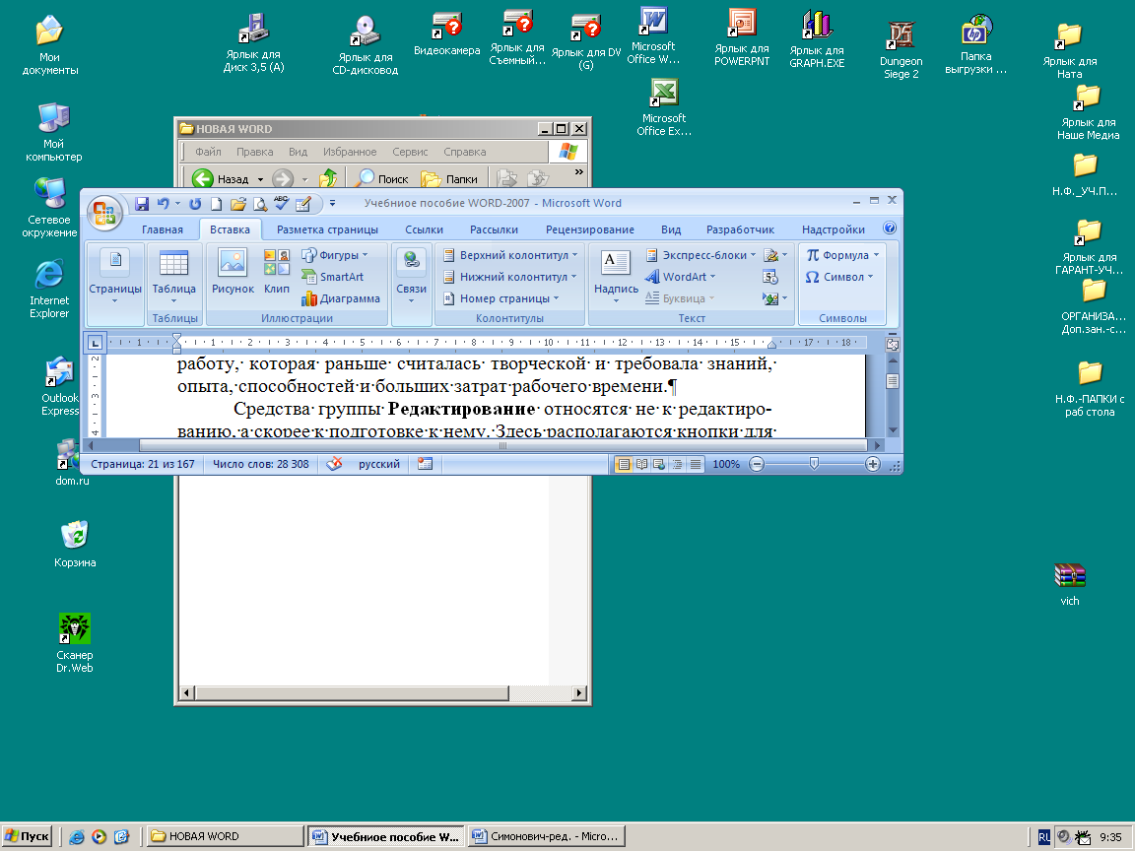1135x851 pixels.
Task: Click русский language indicator in status bar
Action: tap(378, 464)
